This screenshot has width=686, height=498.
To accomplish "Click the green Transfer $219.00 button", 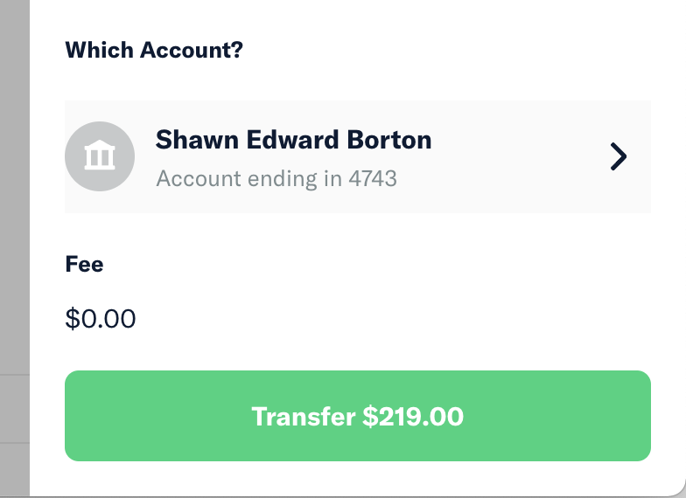I will tap(357, 416).
